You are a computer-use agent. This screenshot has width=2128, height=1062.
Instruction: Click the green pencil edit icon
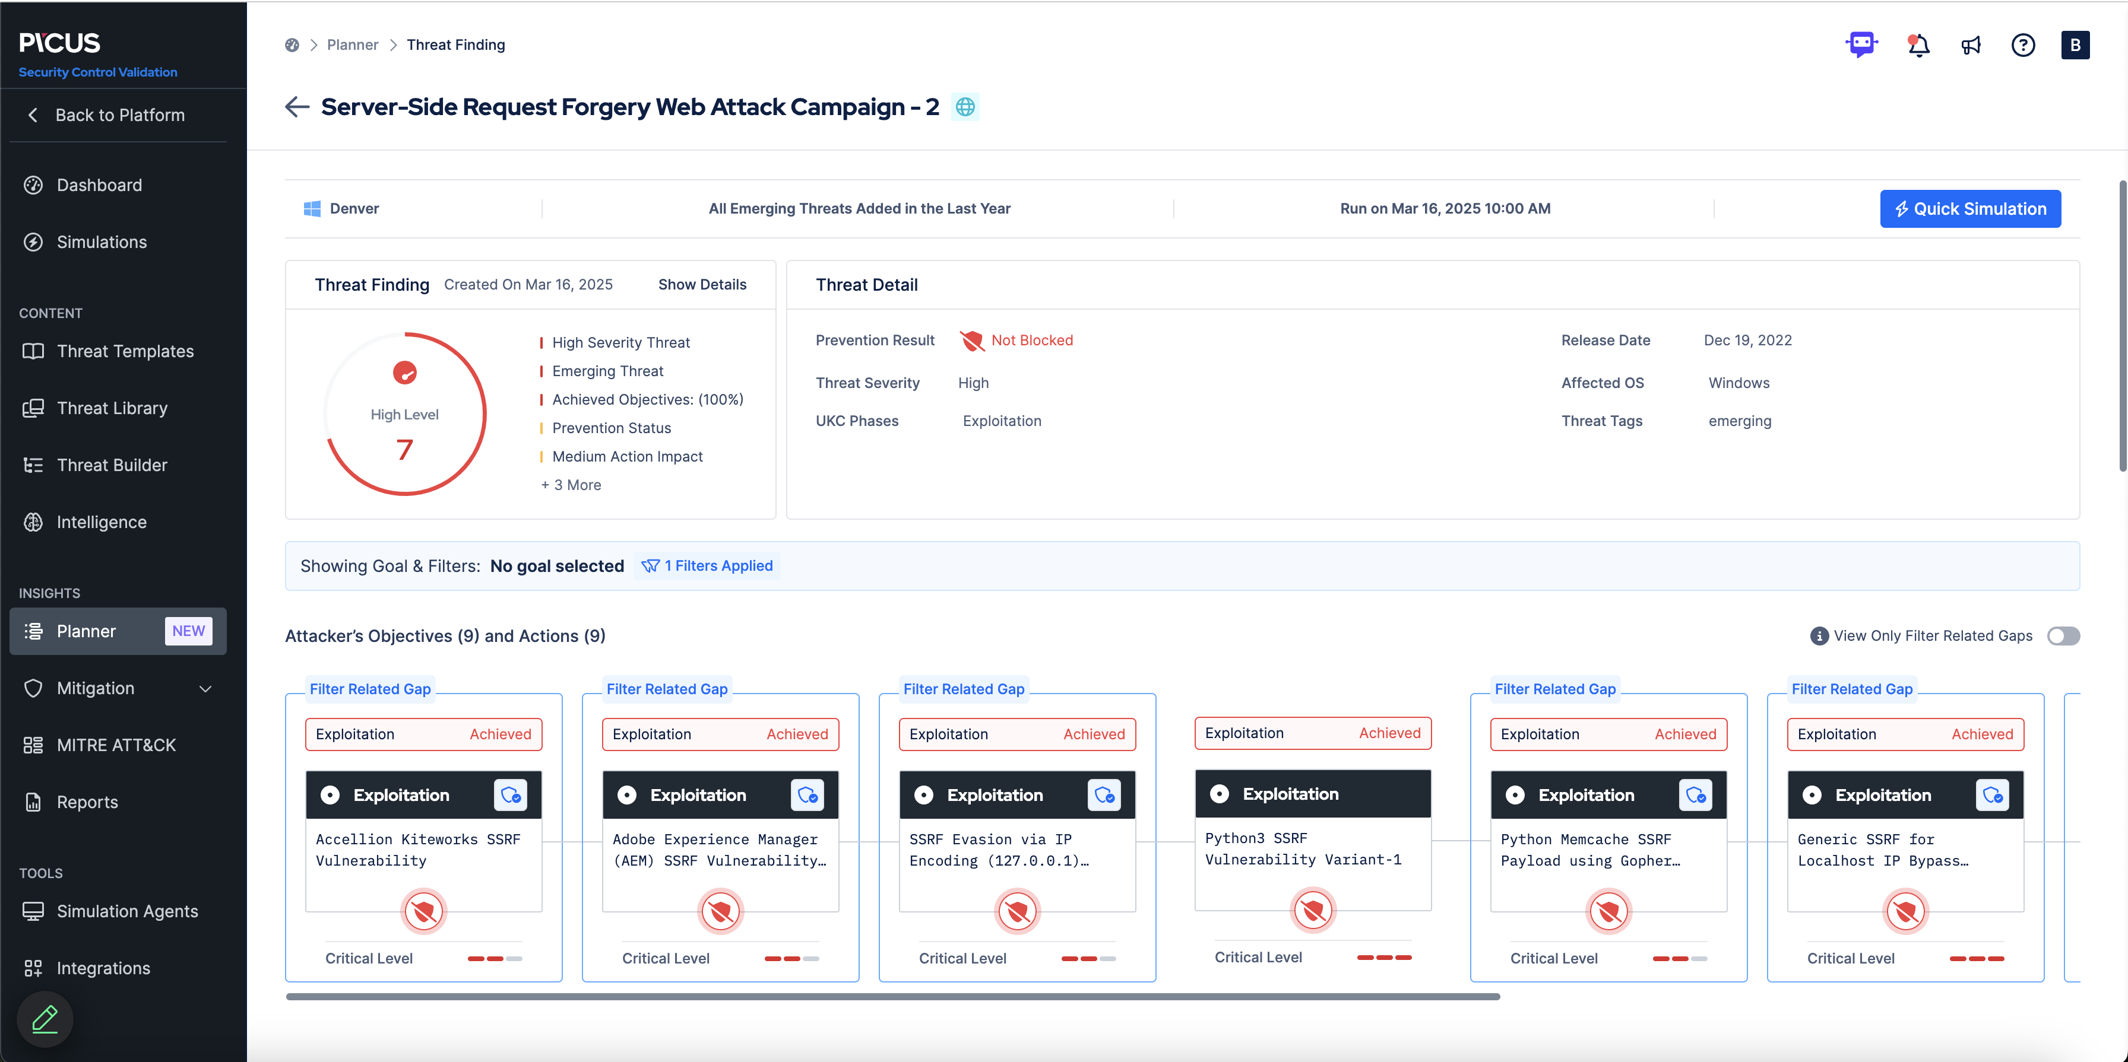(45, 1019)
